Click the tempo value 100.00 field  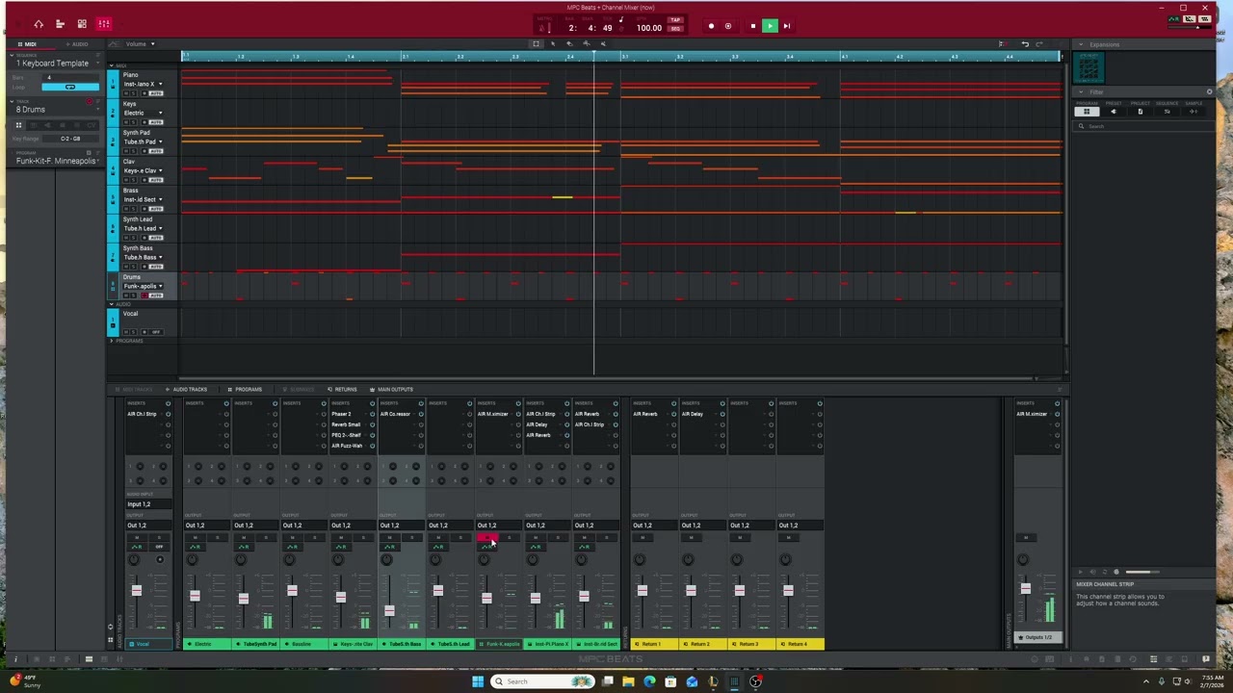coord(649,28)
